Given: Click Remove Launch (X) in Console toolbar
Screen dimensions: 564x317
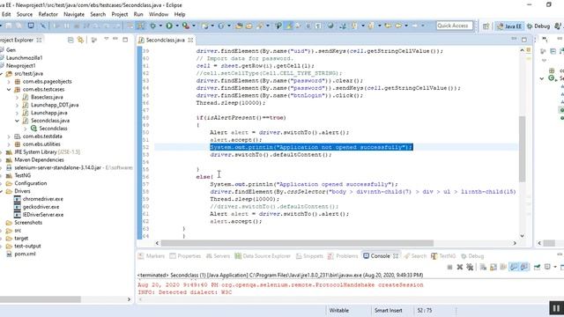Looking at the screenshot, I should tap(460, 267).
